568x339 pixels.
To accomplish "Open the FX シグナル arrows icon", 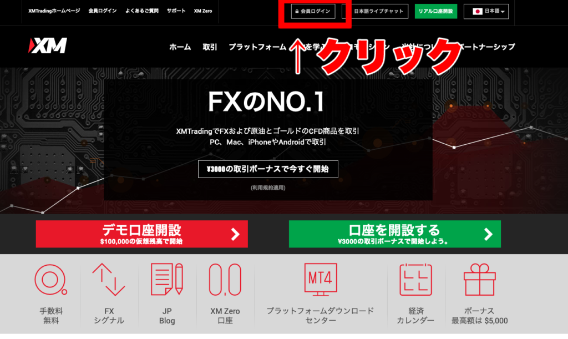I will click(x=109, y=280).
